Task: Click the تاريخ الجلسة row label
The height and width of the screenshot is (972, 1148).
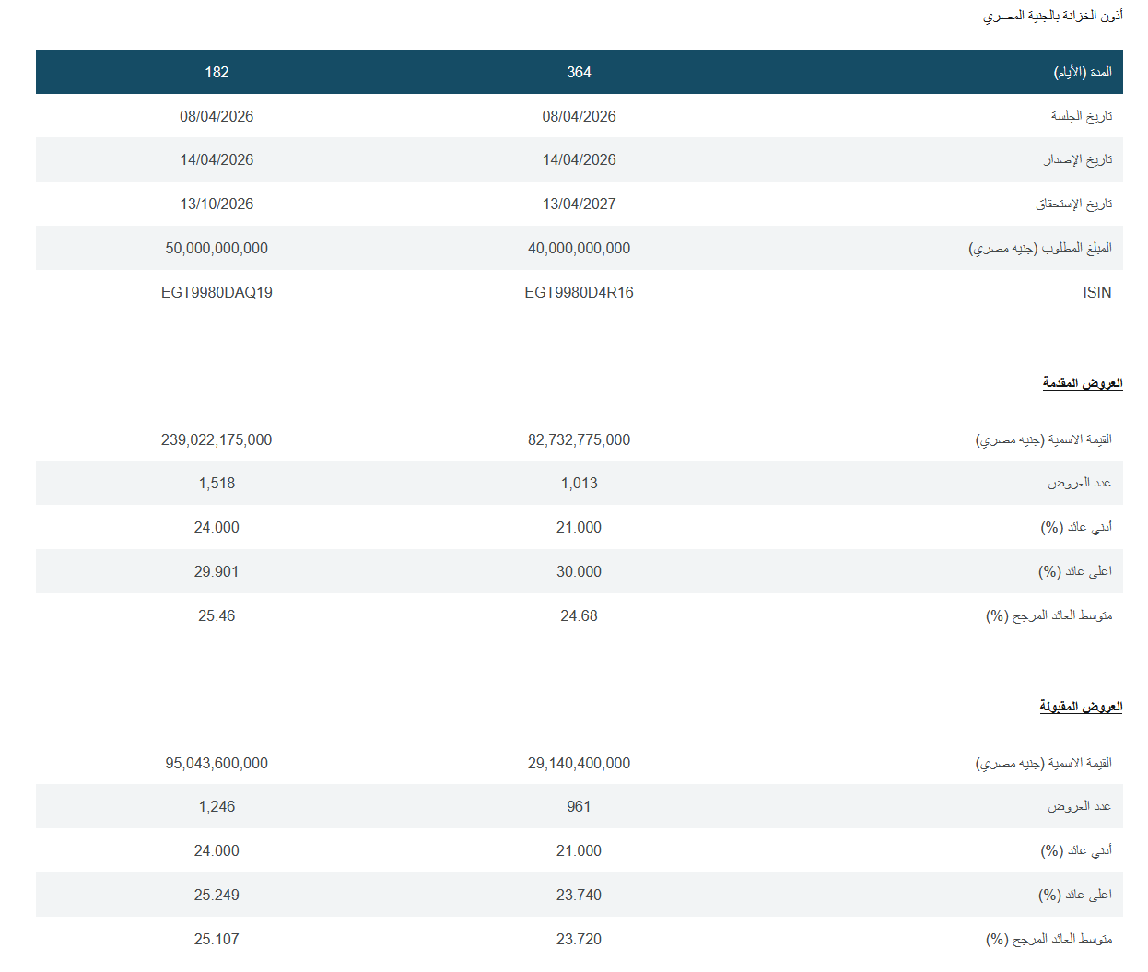Action: 1081,116
